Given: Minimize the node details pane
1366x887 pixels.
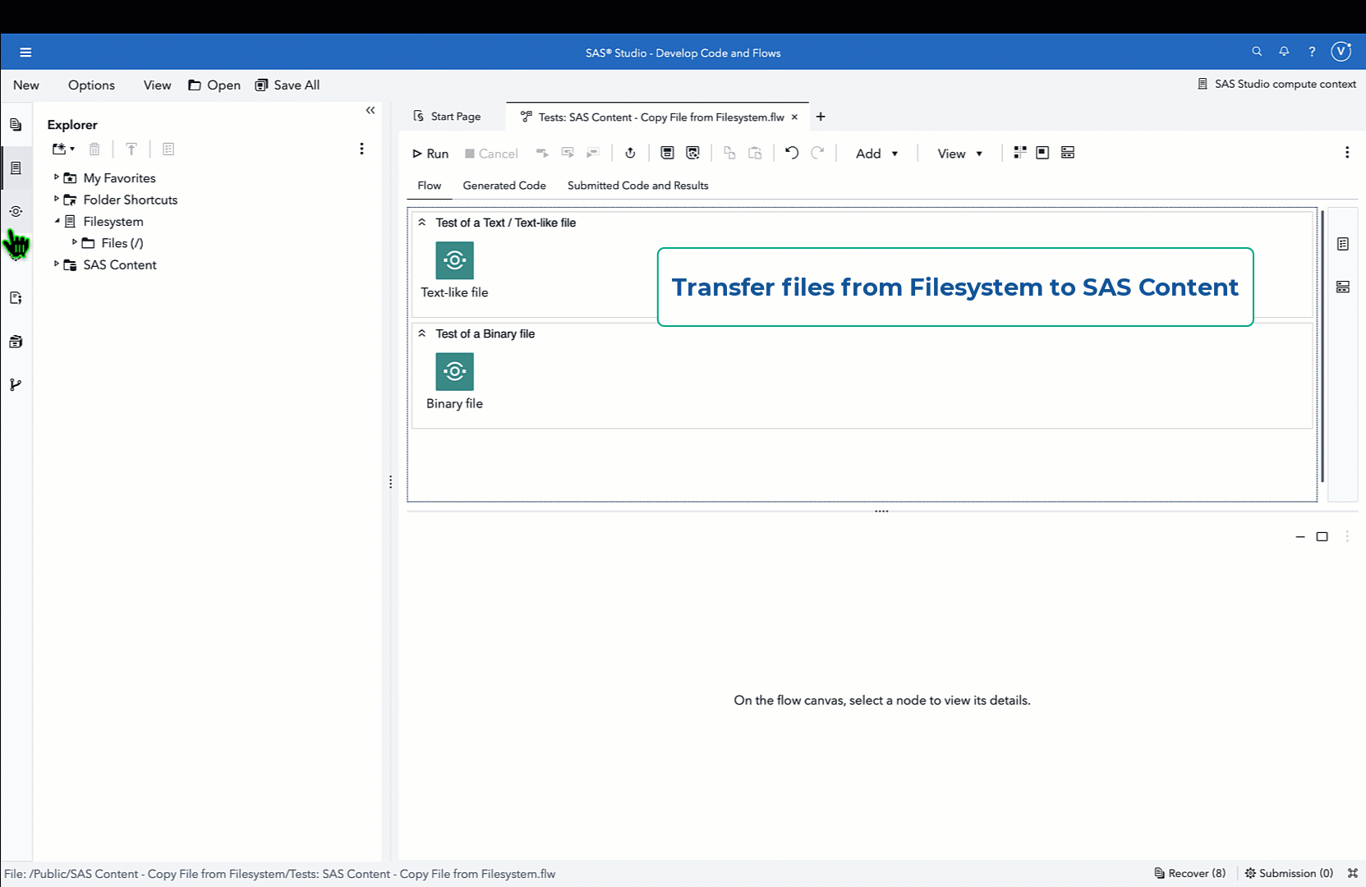Looking at the screenshot, I should pos(1300,536).
